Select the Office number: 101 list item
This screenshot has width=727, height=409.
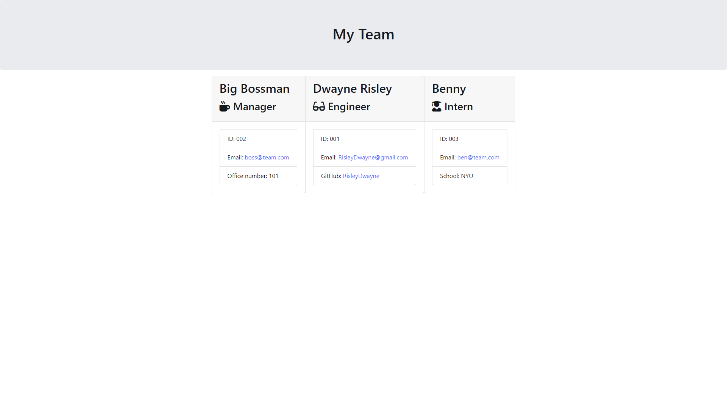click(x=258, y=176)
